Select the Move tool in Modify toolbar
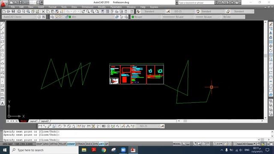This screenshot has height=154, width=274. pos(271,46)
